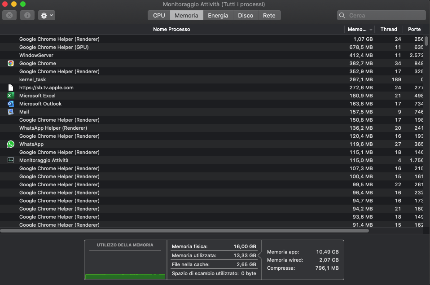This screenshot has width=430, height=285.
Task: Sort by Porte column header
Action: point(414,29)
